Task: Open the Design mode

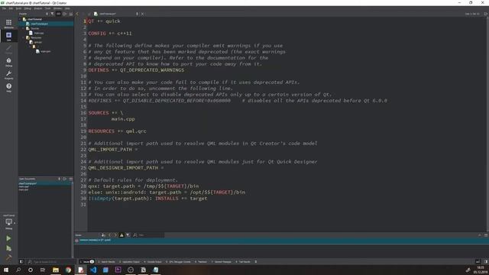Action: [x=8, y=49]
